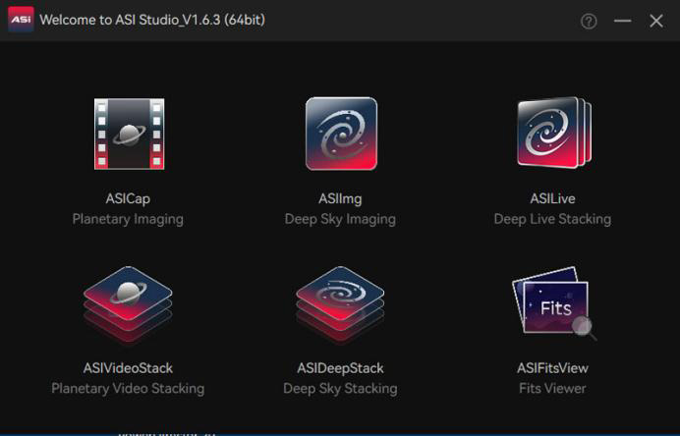
Task: Click the Fits Viewer subtitle
Action: [x=553, y=389]
